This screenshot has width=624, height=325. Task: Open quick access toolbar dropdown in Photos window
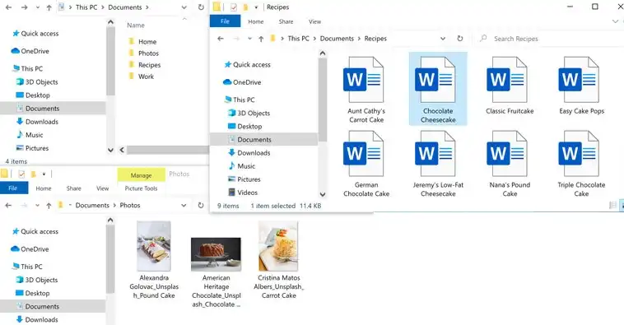44,174
